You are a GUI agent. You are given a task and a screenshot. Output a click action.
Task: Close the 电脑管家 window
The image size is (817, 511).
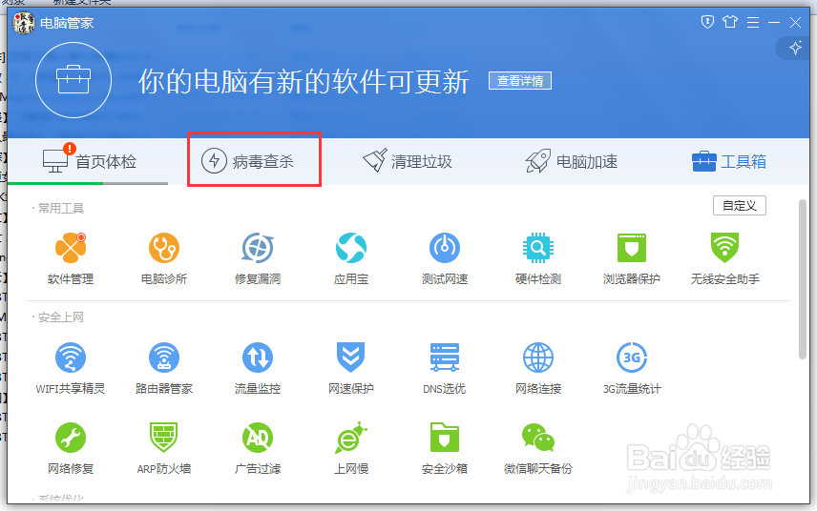(795, 22)
